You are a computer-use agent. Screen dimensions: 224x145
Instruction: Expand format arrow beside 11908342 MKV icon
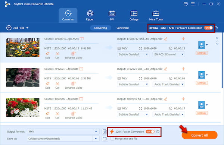[207, 45]
